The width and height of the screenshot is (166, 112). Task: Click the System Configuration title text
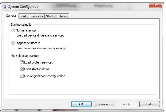pyautogui.click(x=24, y=7)
